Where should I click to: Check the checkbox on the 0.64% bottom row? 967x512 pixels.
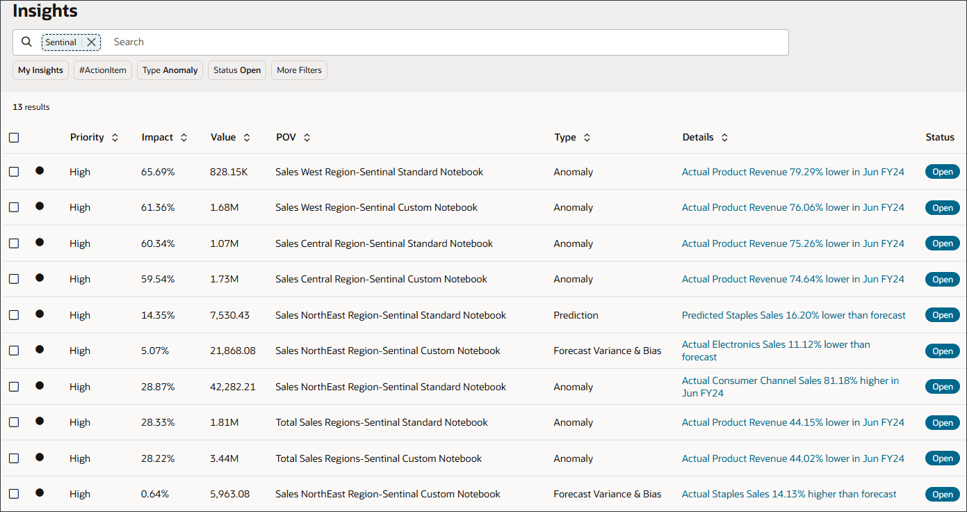click(x=14, y=494)
